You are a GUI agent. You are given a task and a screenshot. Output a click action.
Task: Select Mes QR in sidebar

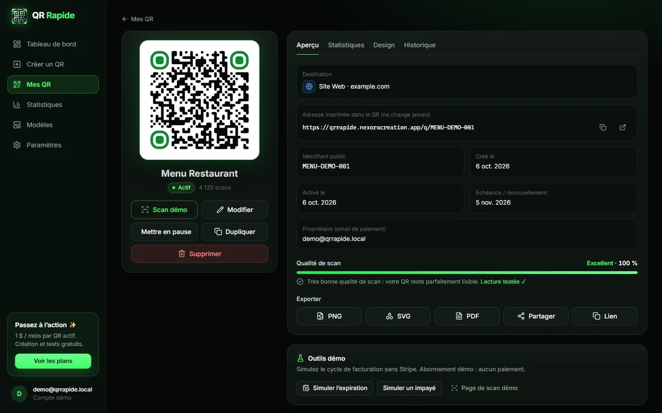click(53, 84)
